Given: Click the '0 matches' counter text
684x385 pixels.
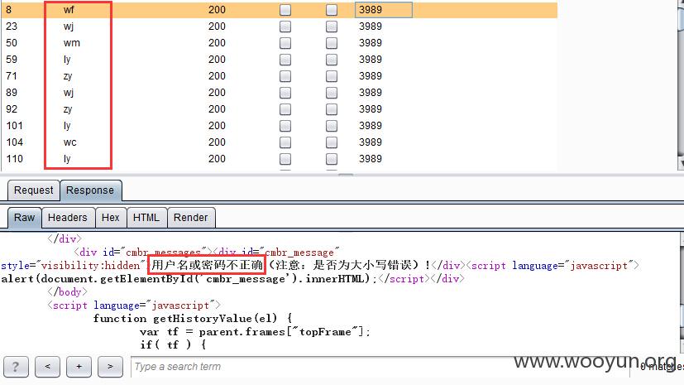Looking at the screenshot, I should pos(662,367).
